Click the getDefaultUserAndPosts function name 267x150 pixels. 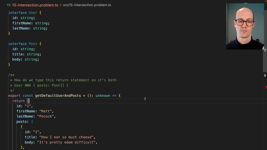click(58, 96)
